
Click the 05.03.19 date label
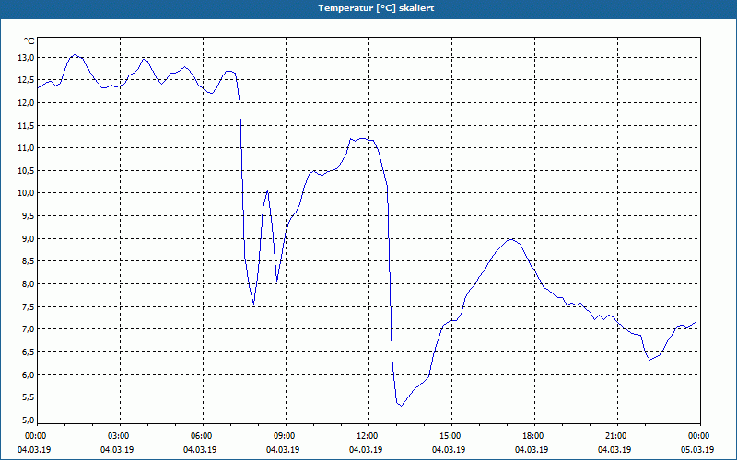tap(697, 450)
